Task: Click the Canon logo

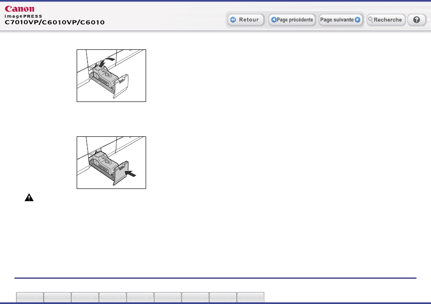Action: click(20, 9)
